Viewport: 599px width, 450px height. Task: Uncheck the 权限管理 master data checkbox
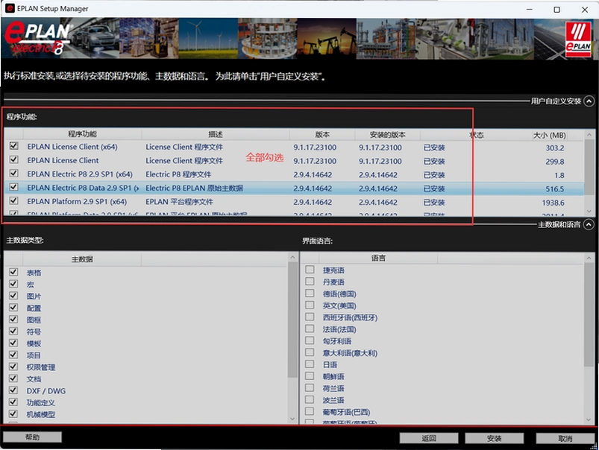point(13,367)
